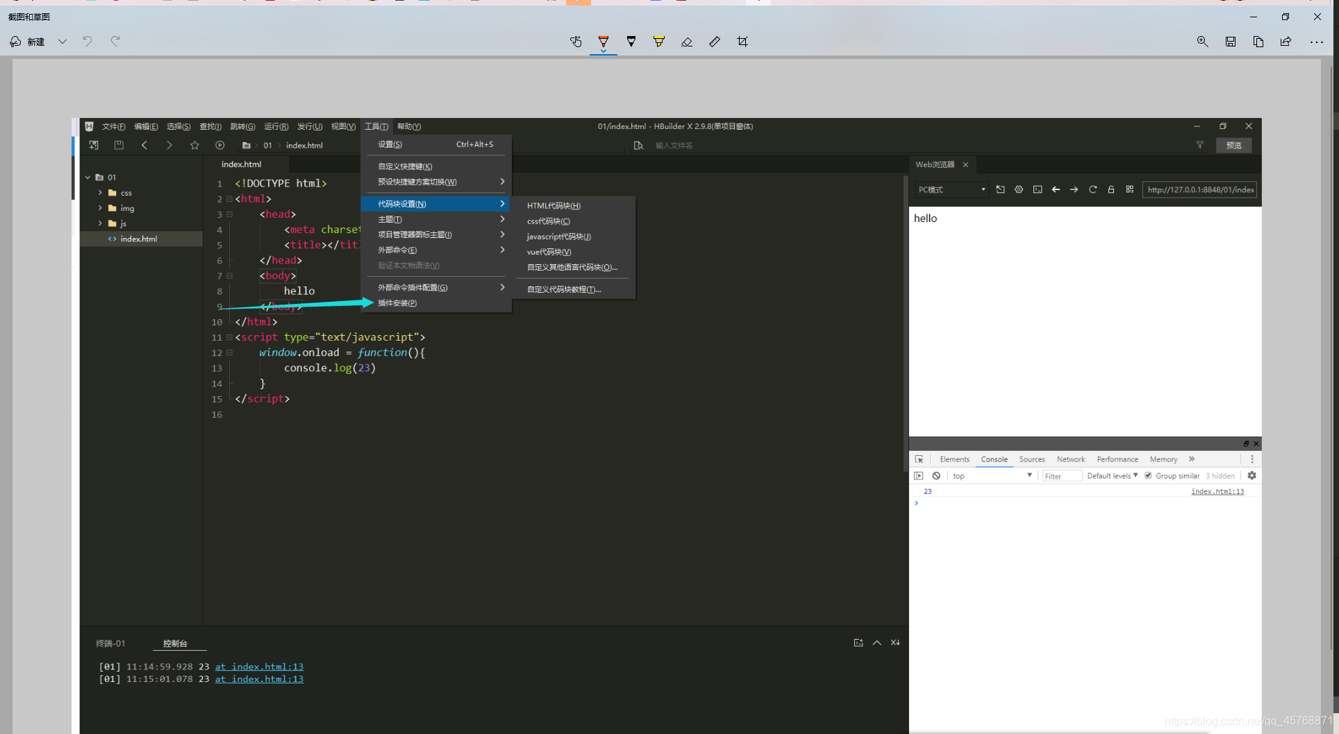
Task: Copy the snip to the clipboard
Action: (x=1258, y=42)
